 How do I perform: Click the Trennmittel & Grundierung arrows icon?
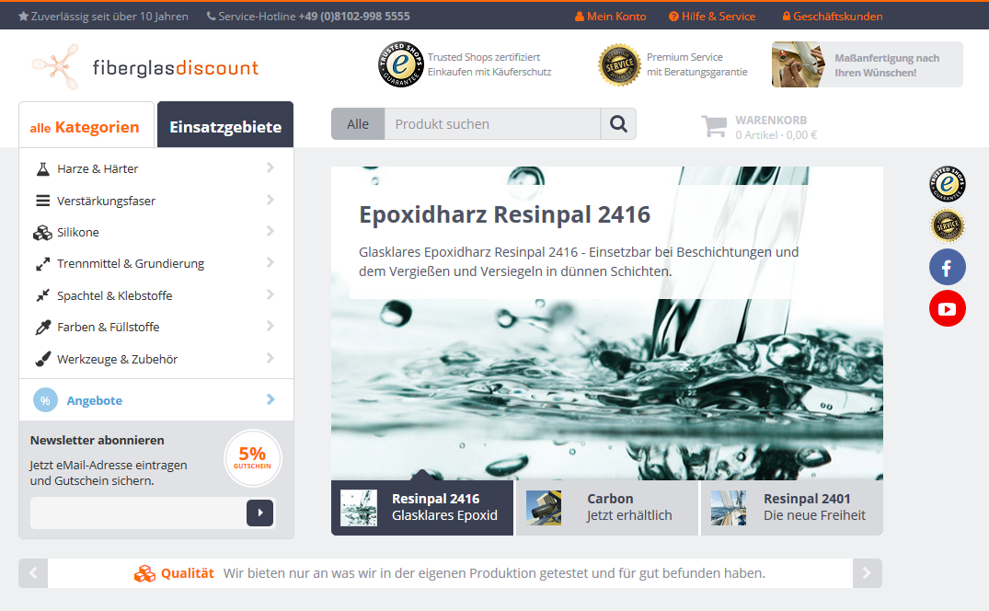pos(43,264)
